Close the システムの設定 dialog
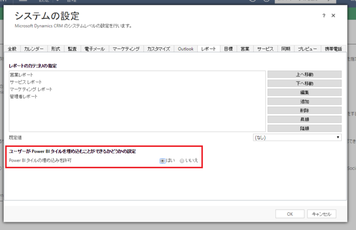This screenshot has width=356, height=230. [333, 15]
